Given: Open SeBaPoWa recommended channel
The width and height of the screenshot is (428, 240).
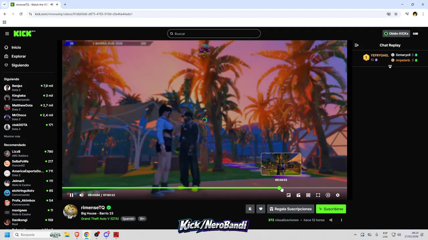Looking at the screenshot, I should pyautogui.click(x=28, y=163).
